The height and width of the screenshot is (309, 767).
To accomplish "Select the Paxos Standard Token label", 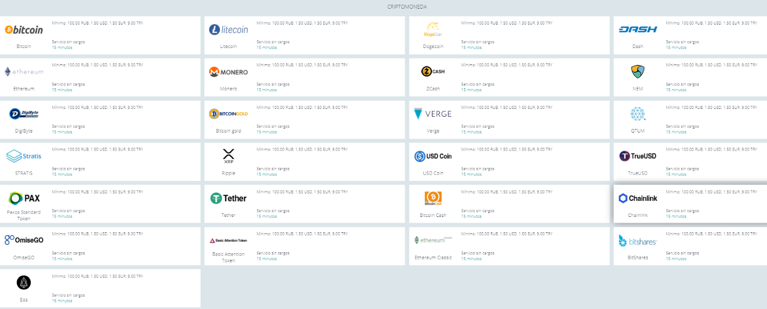I will tap(24, 215).
